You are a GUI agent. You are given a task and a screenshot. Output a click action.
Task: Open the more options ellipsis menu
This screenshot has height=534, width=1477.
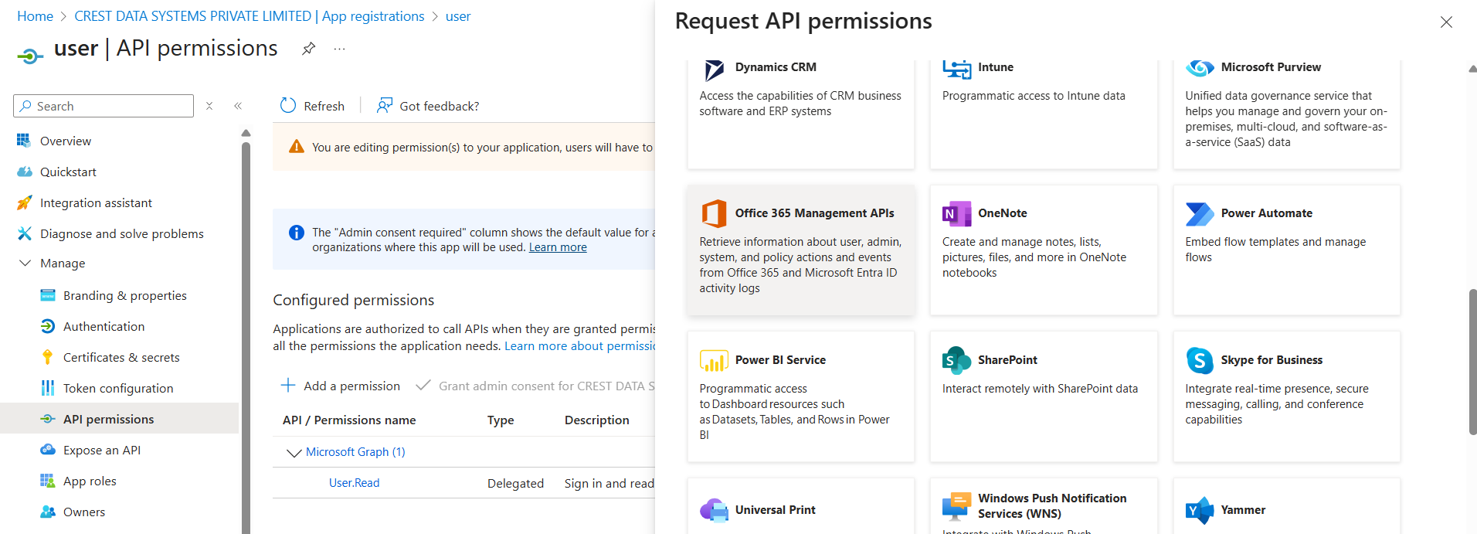pos(339,49)
